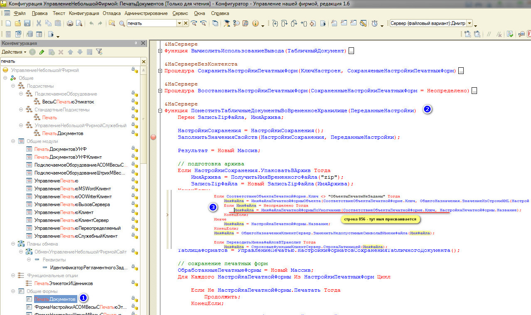Click the Cut (scissors) toolbar icon
This screenshot has height=315, width=531.
point(39,23)
